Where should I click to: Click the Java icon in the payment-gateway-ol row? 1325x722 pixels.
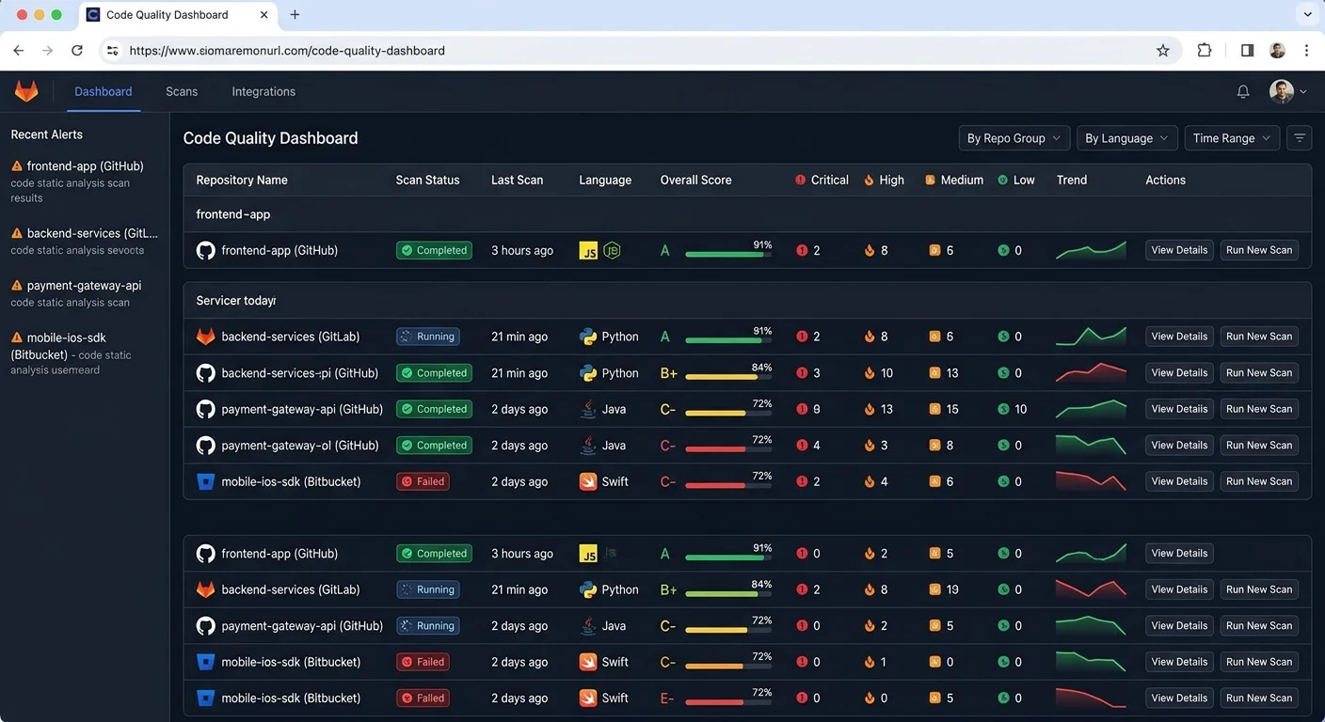click(x=588, y=446)
